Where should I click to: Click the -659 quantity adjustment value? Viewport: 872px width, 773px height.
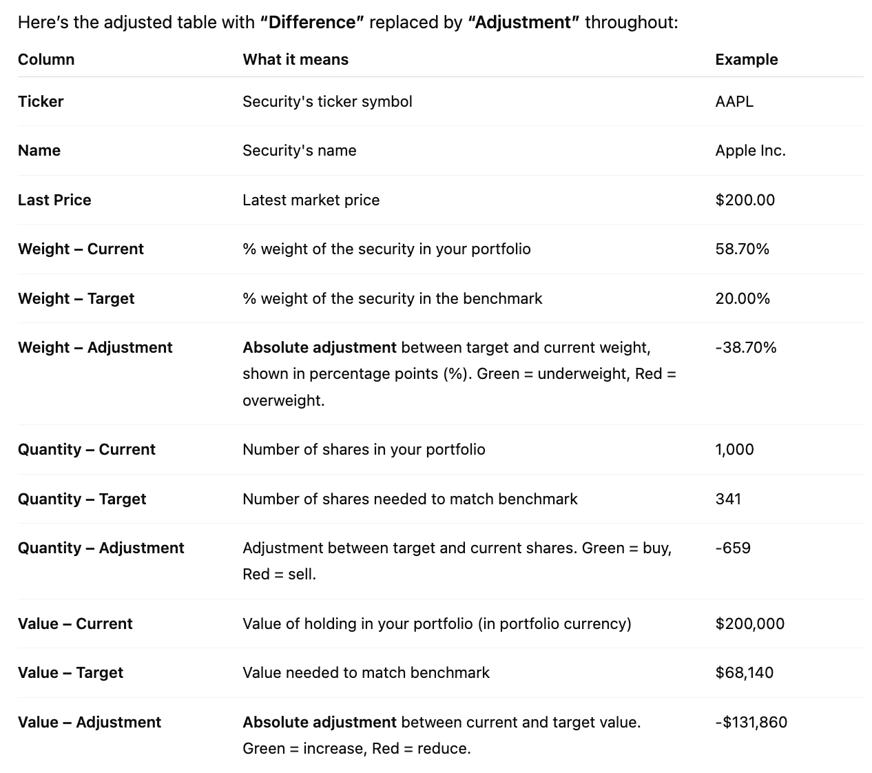pyautogui.click(x=733, y=548)
